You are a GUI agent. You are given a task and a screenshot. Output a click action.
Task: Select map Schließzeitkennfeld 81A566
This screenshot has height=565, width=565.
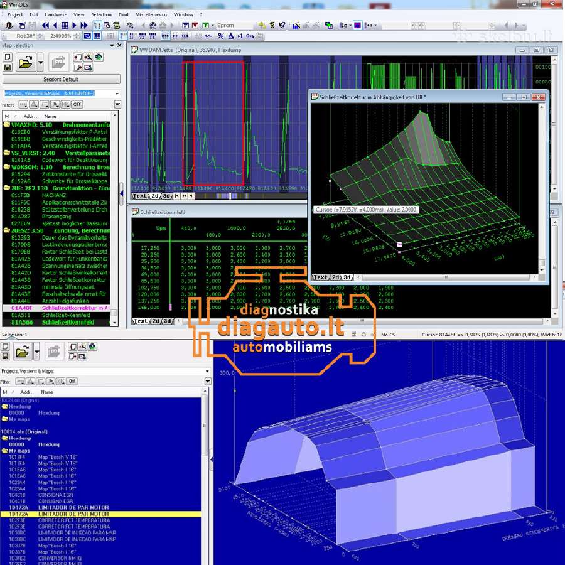click(56, 322)
